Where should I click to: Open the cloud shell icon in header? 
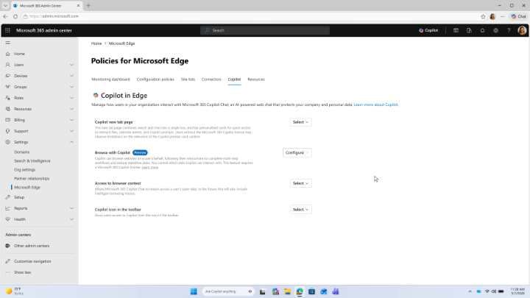456,30
